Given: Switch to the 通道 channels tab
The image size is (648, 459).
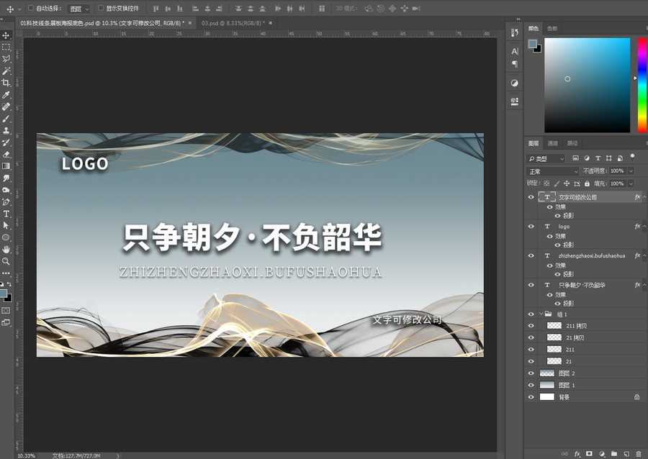Looking at the screenshot, I should tap(552, 143).
